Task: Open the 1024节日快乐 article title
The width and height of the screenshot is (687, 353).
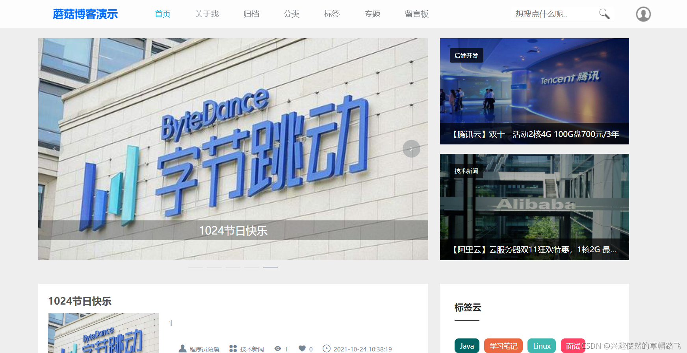Action: click(80, 301)
